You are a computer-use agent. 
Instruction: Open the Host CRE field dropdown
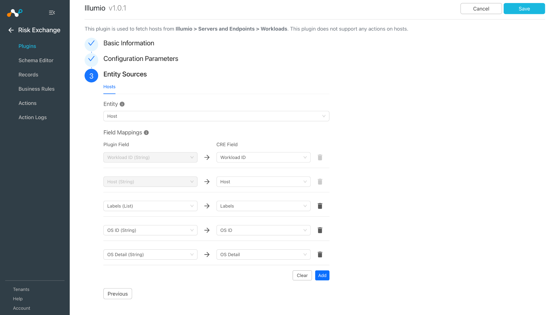pos(264,182)
